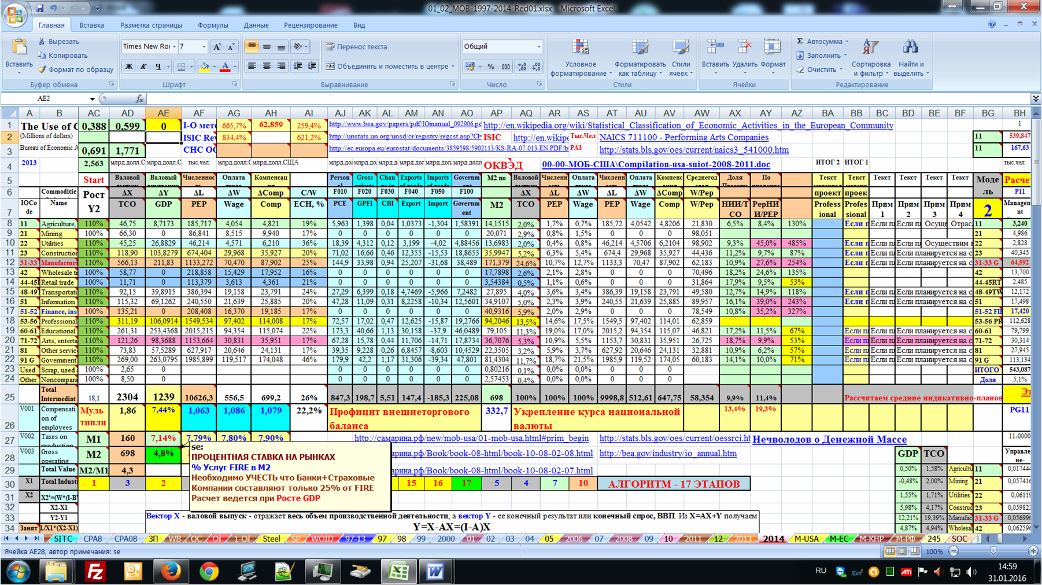This screenshot has height=585, width=1042.
Task: Expand the number format dropdown (Общий)
Action: click(x=539, y=46)
